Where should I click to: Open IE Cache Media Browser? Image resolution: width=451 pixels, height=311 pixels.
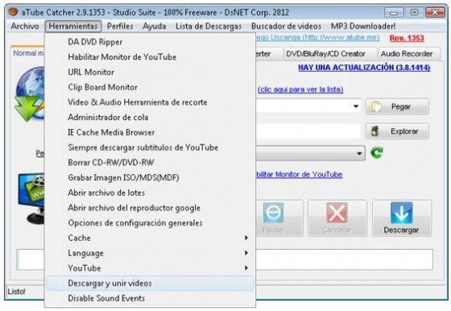pyautogui.click(x=150, y=132)
